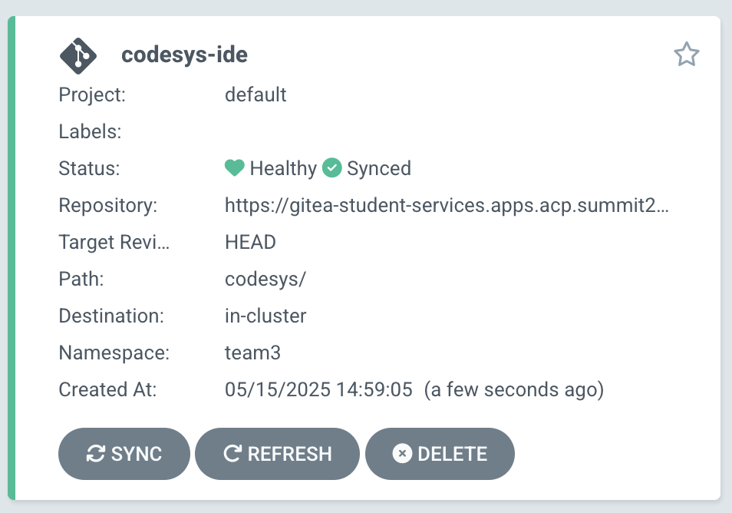Click the 'Healthy' status text
732x513 pixels.
click(283, 169)
